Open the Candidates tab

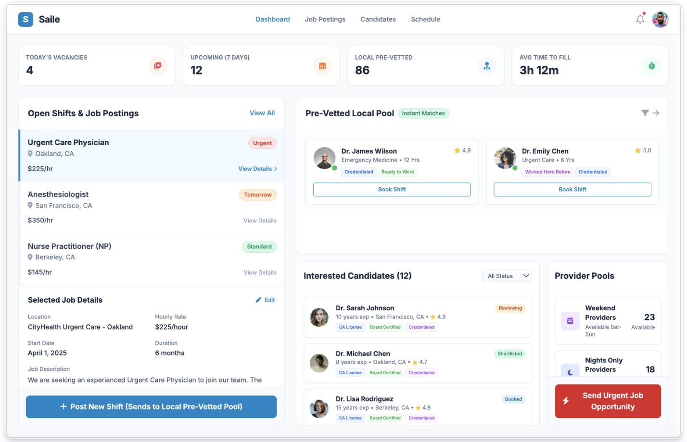tap(378, 19)
